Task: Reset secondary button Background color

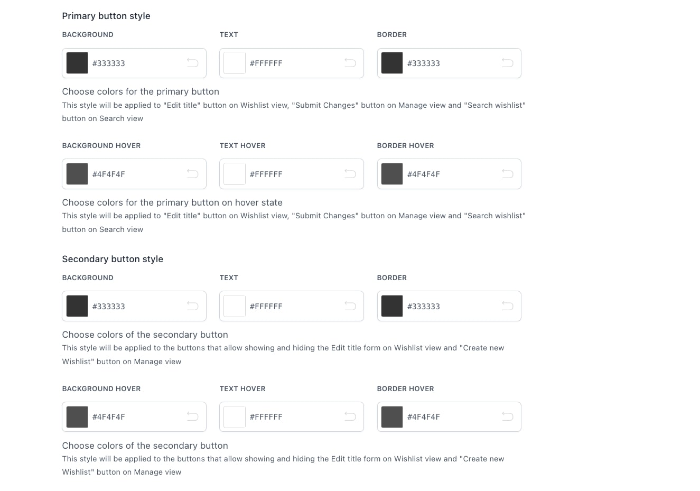Action: [193, 306]
